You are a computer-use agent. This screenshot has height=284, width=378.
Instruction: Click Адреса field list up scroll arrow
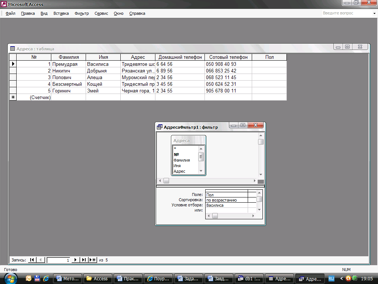pos(201,149)
